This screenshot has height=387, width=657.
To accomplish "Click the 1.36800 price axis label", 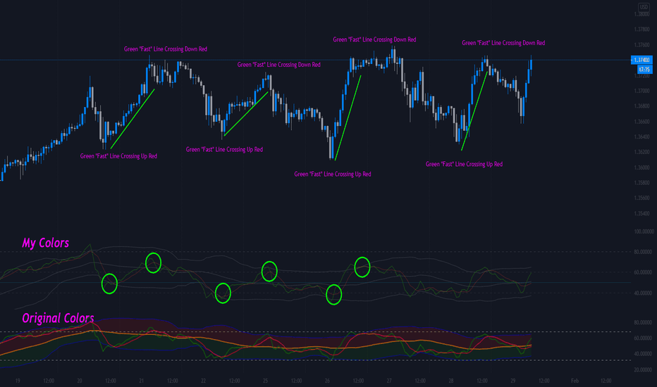I will point(641,106).
